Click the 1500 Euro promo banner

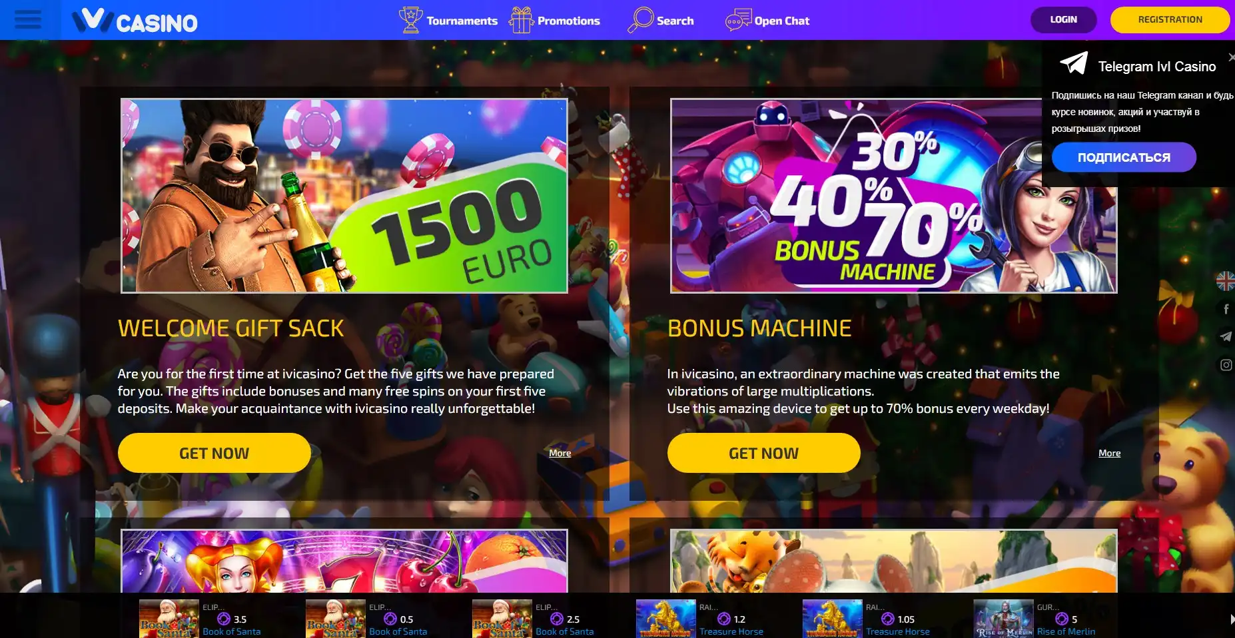pyautogui.click(x=344, y=196)
